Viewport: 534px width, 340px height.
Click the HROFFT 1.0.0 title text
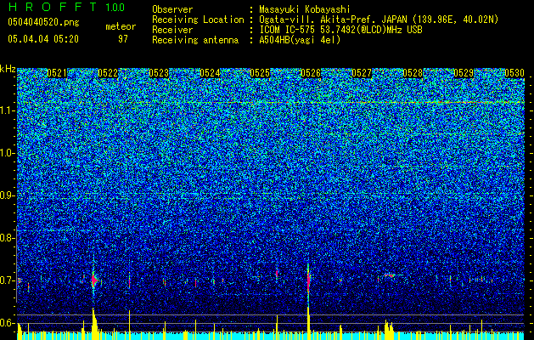click(x=66, y=7)
